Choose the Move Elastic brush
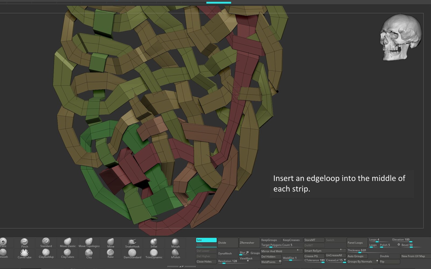 tap(68, 243)
